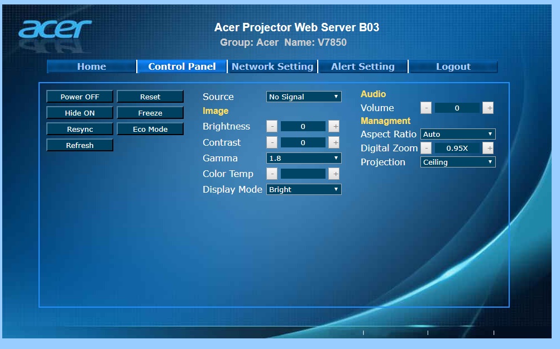Viewport: 560px width, 349px height.
Task: Increase Digital Zoom with plus button
Action: 488,148
